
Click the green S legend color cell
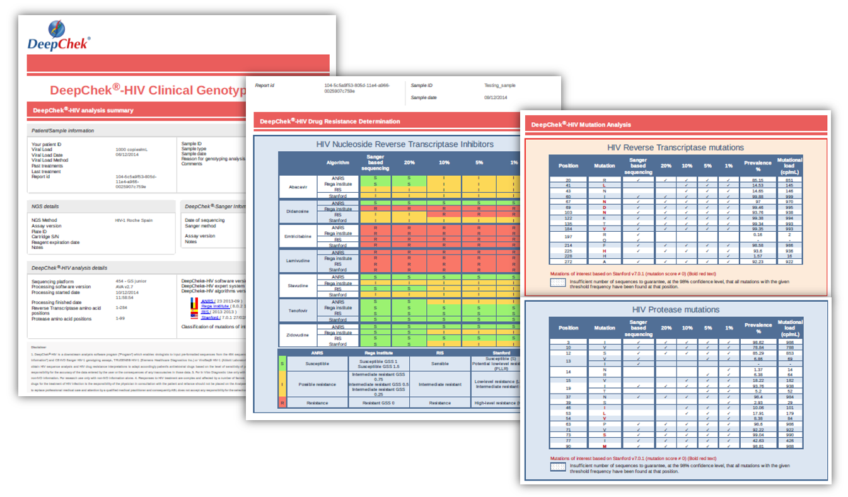pyautogui.click(x=281, y=363)
